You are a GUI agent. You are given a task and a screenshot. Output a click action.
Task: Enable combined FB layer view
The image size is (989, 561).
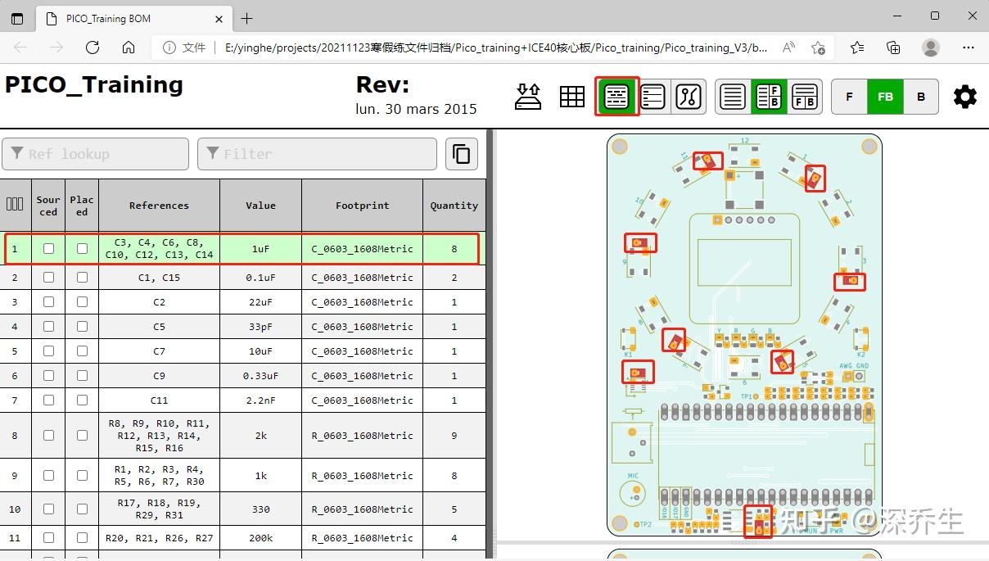tap(885, 96)
